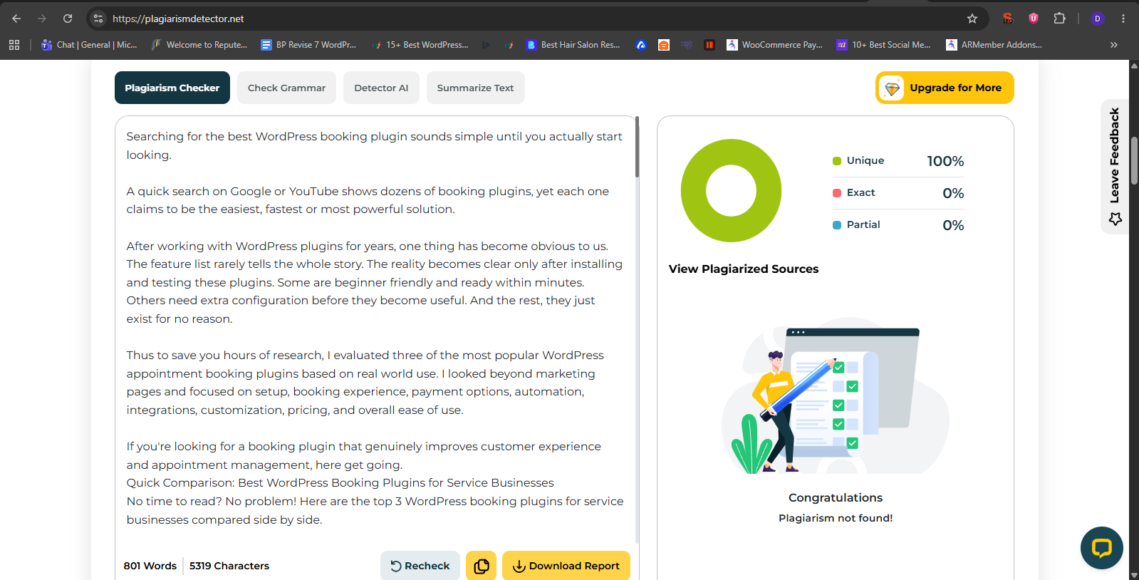Bookmark this page with the star icon
This screenshot has height=580, width=1139.
point(972,19)
